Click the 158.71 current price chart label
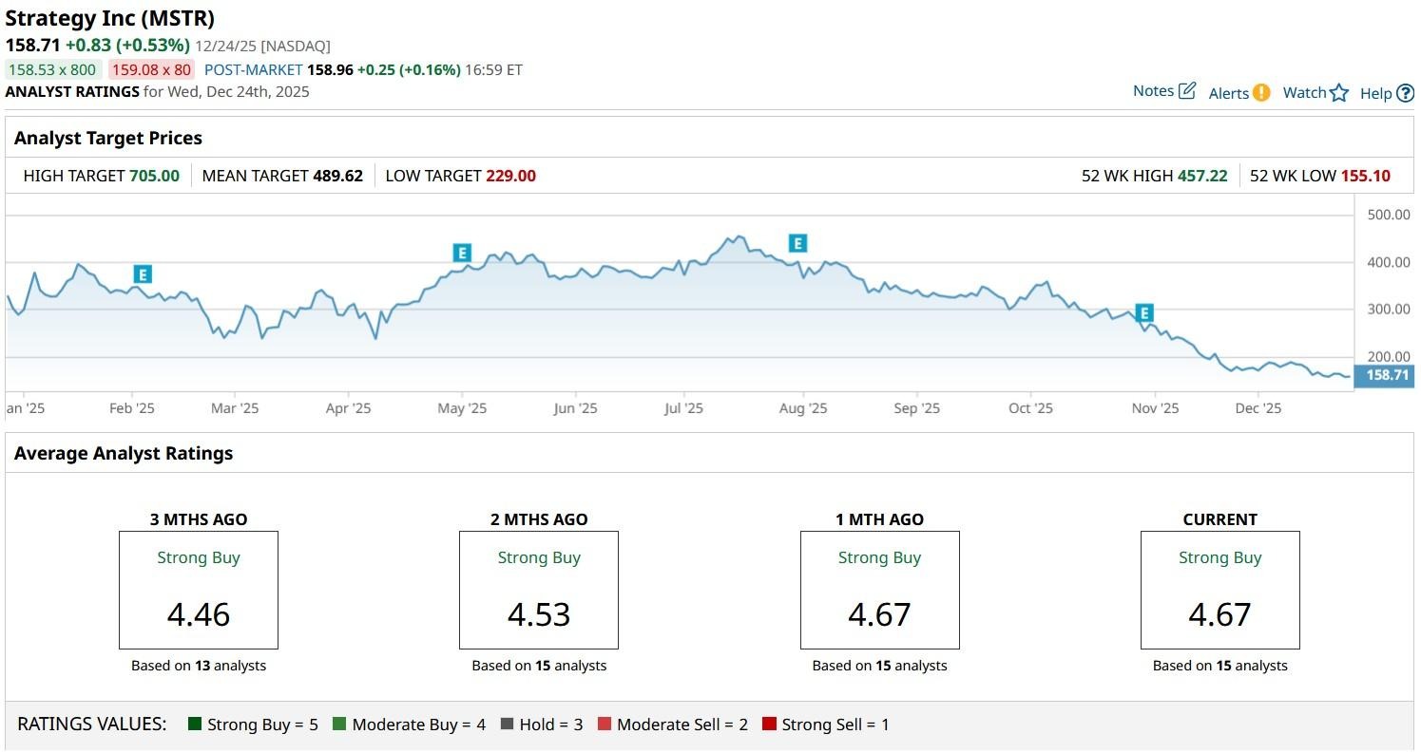The height and width of the screenshot is (753, 1421). click(1387, 375)
